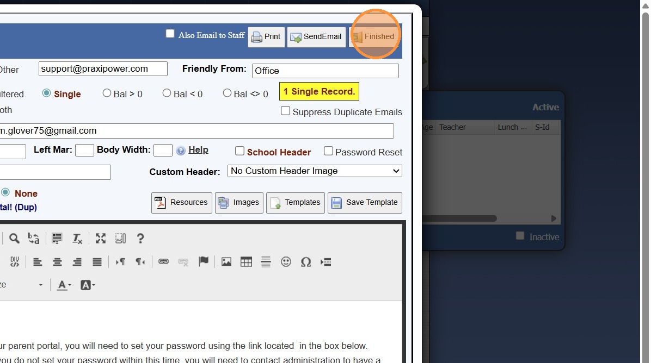Justify the text

97,262
